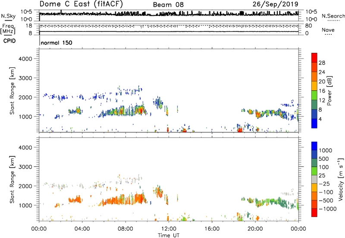Viewport: 345px width, 238px height.
Task: Click the "Nave" legend label
Action: pos(328,30)
